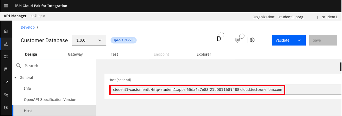Image resolution: width=342 pixels, height=116 pixels.
Task: Open the Manage apps grid icon
Action: [x=6, y=57]
